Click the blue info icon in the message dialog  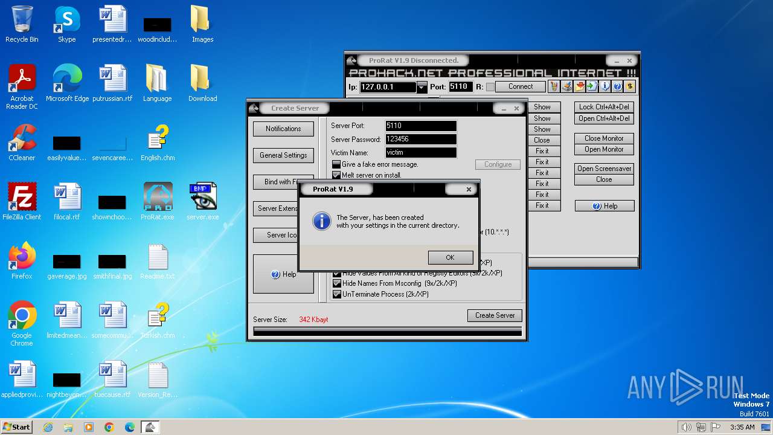click(x=321, y=222)
